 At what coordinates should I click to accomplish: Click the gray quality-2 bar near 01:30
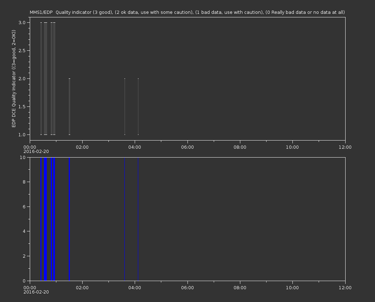point(69,106)
